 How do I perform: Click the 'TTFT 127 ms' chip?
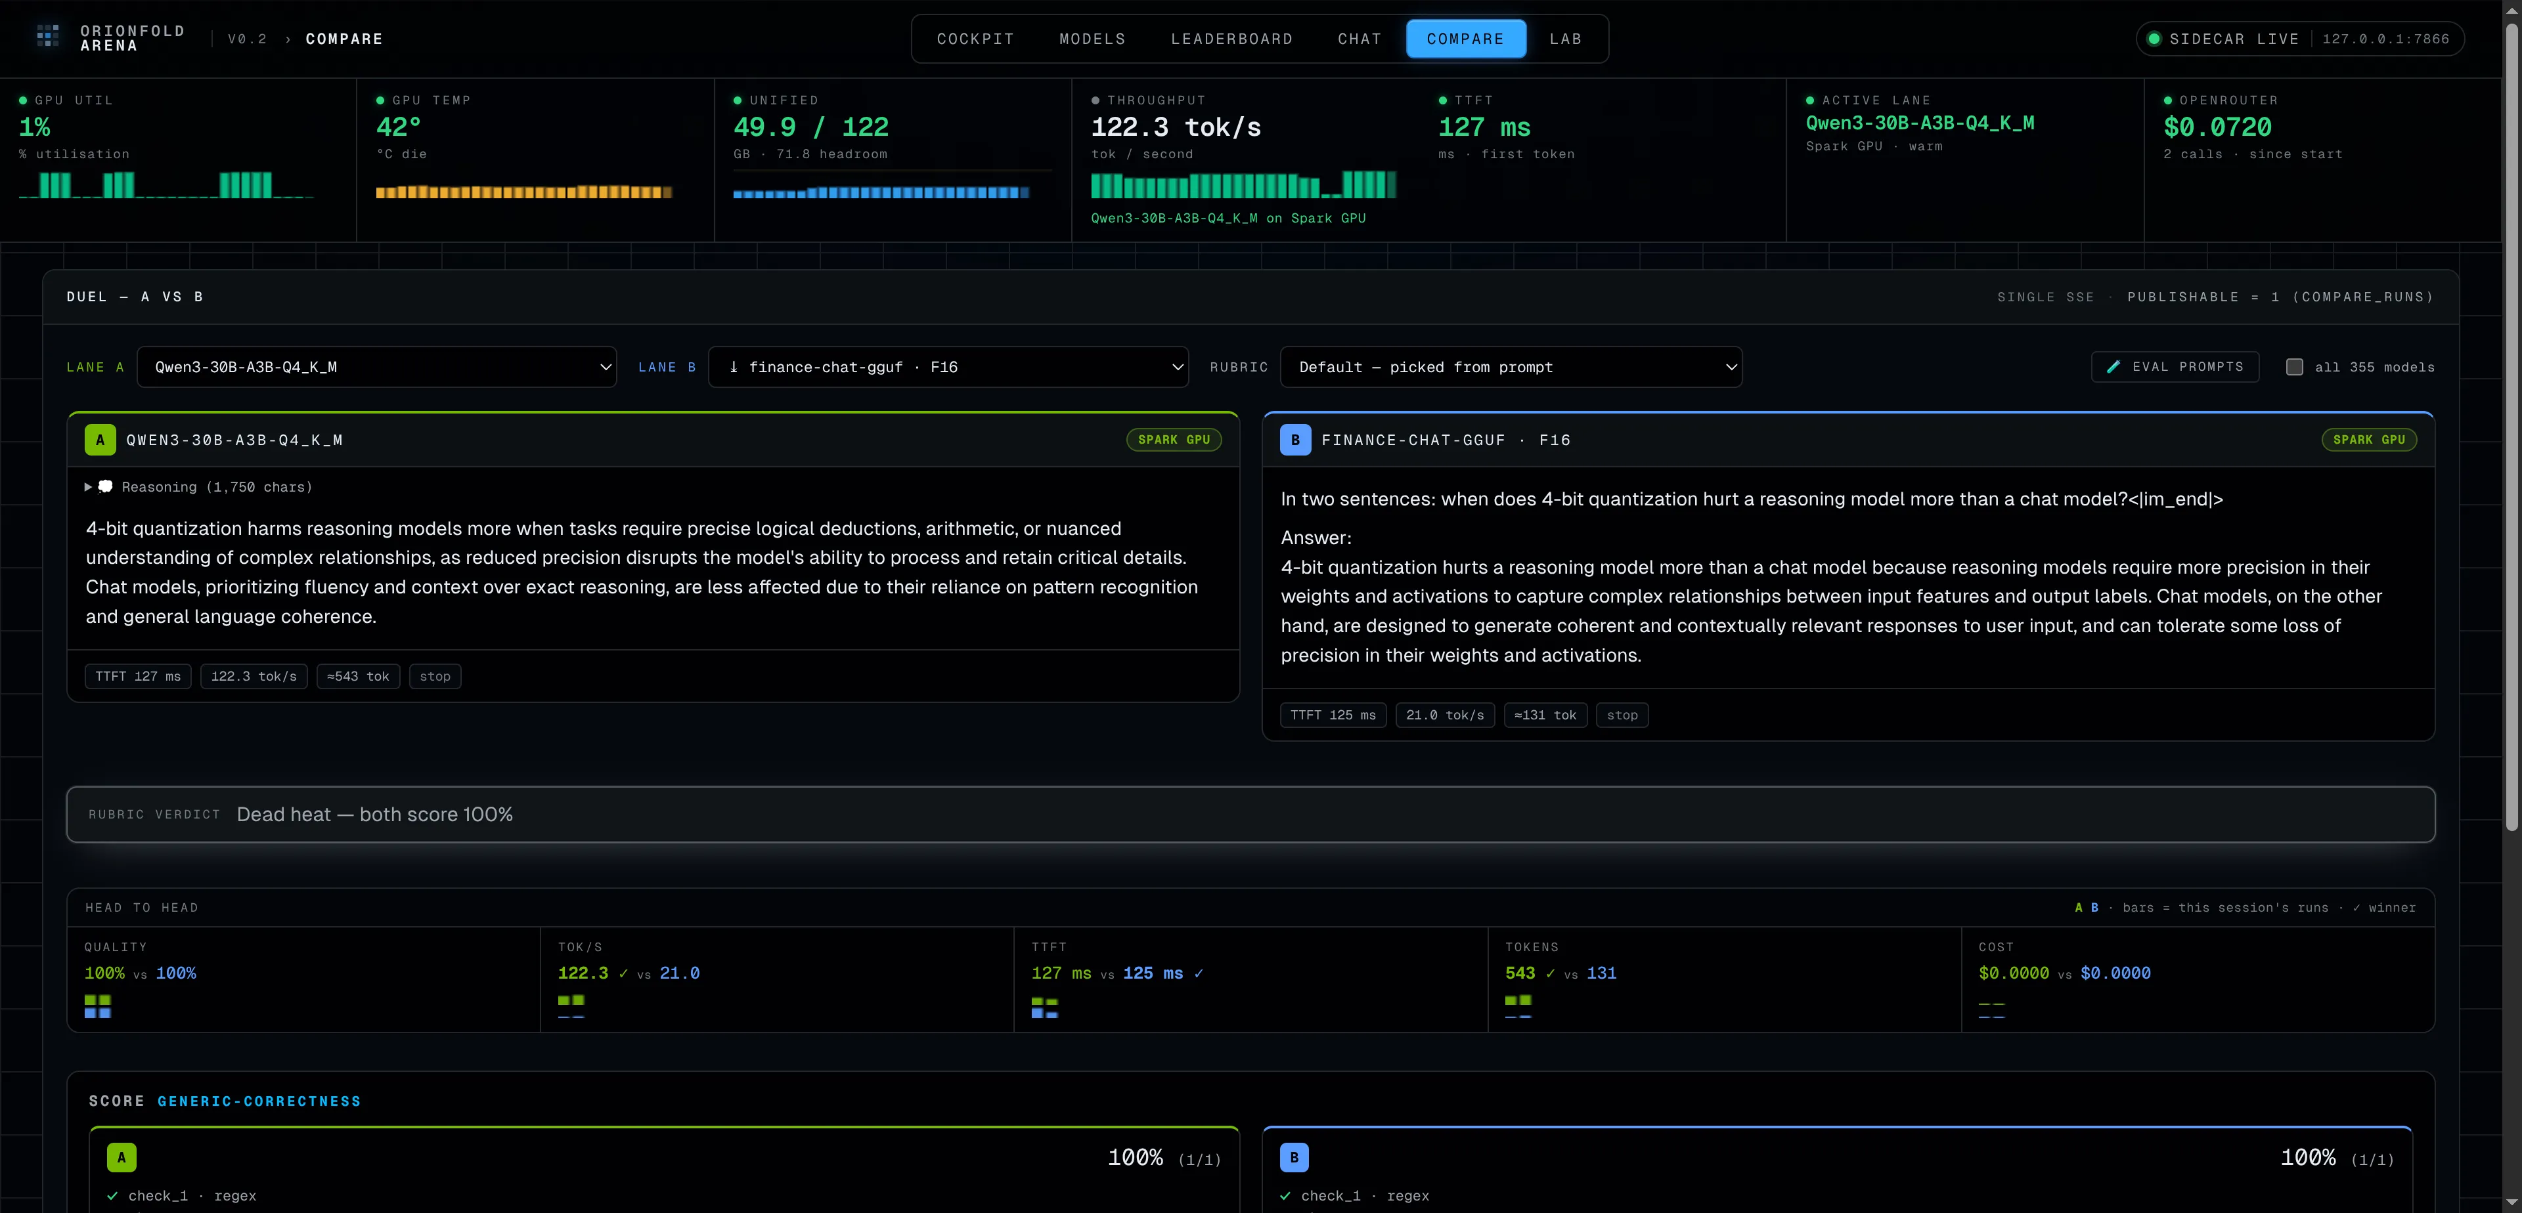click(138, 676)
